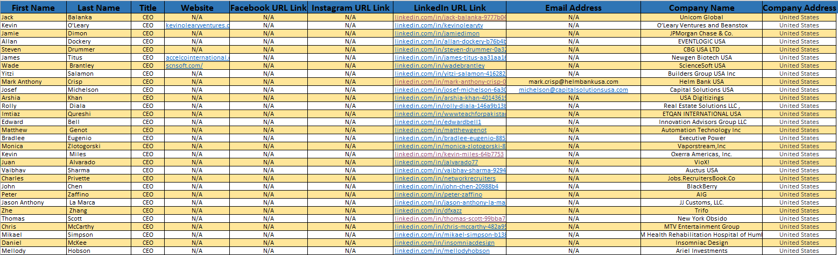
Task: Click the CBG USA LTD cell
Action: (x=701, y=49)
